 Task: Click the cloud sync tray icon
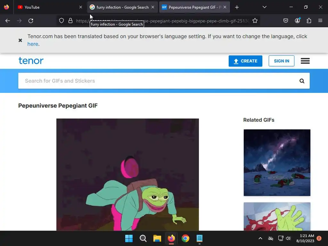pyautogui.click(x=271, y=238)
